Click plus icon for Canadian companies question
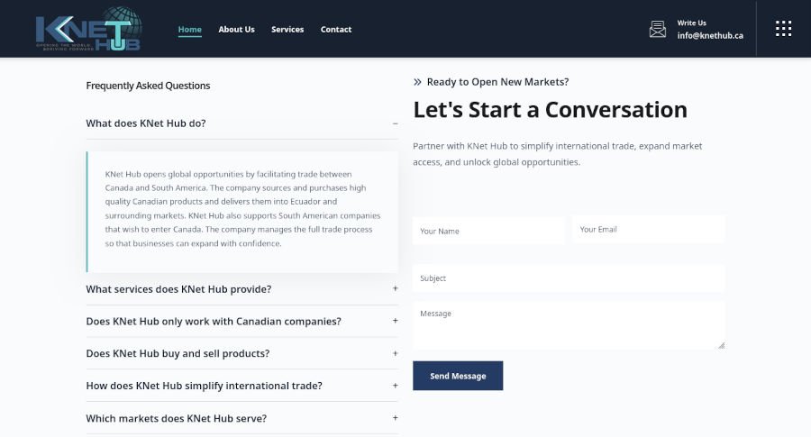Viewport: 811px width, 437px height. pyautogui.click(x=396, y=321)
